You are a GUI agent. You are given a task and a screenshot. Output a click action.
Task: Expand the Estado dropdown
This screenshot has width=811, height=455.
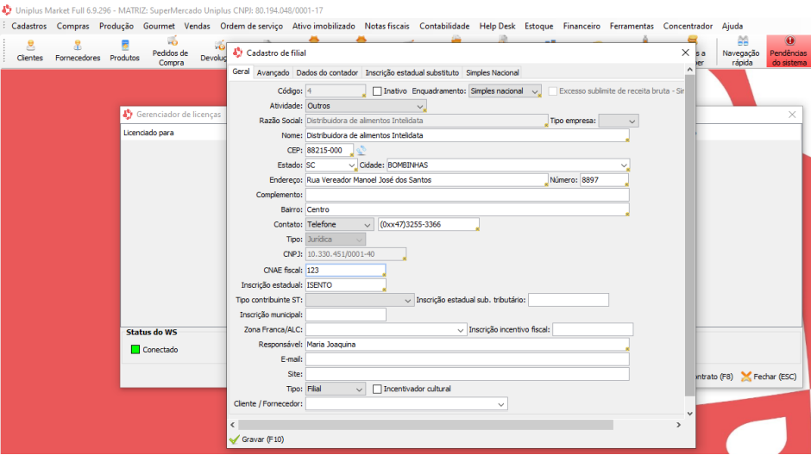351,165
